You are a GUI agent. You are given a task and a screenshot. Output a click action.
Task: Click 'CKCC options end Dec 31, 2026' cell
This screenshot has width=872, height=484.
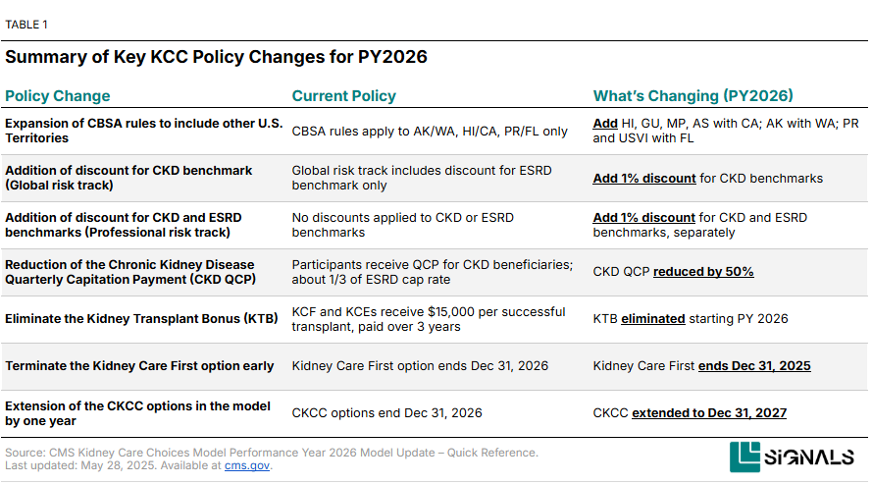pyautogui.click(x=386, y=413)
